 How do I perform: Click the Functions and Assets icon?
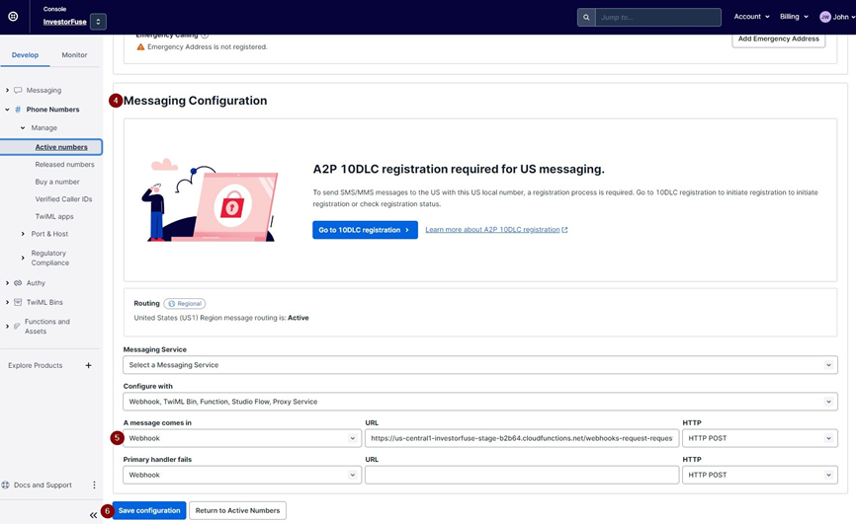point(18,326)
